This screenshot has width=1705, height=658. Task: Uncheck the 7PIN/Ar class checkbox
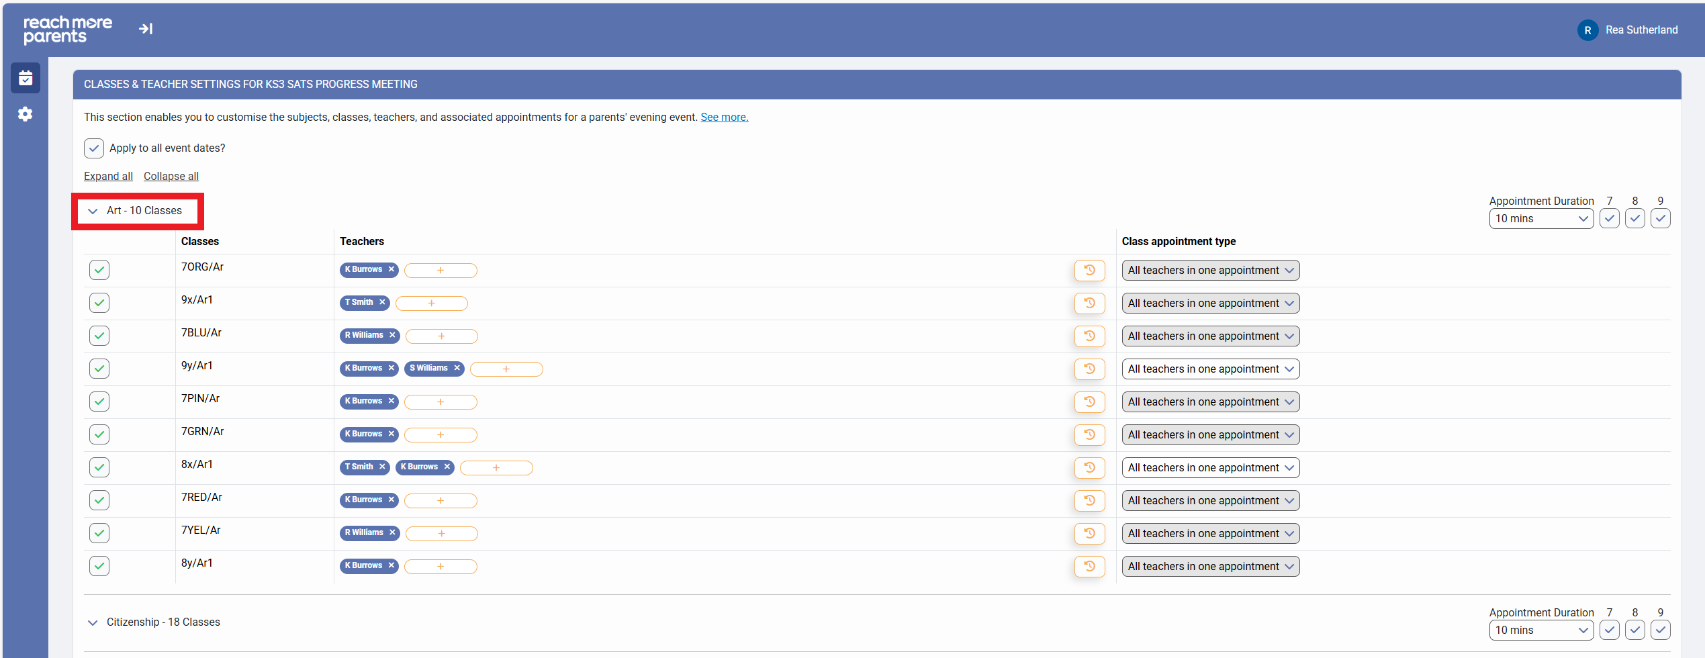(99, 402)
